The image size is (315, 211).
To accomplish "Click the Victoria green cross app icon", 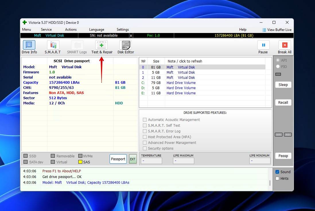I will click(25, 22).
